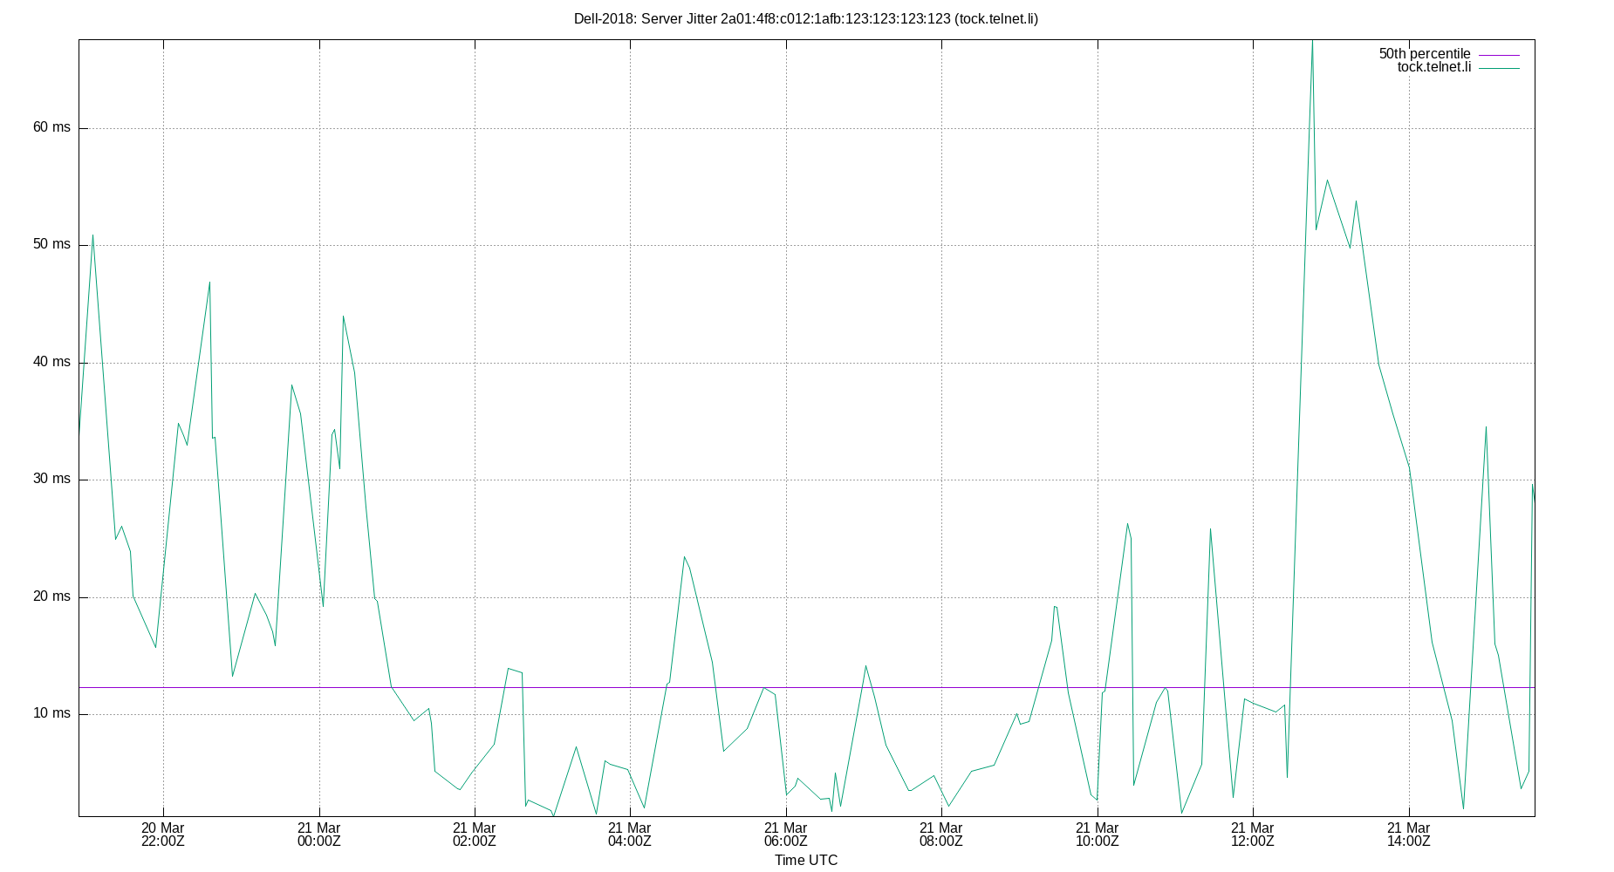
Task: Click the 44 ms peak before 00:30Z
Action: point(345,317)
